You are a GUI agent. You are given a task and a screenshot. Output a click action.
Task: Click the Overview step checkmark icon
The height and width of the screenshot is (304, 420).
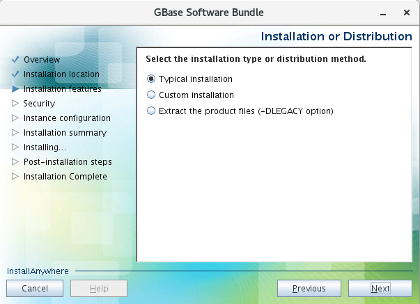[15, 59]
